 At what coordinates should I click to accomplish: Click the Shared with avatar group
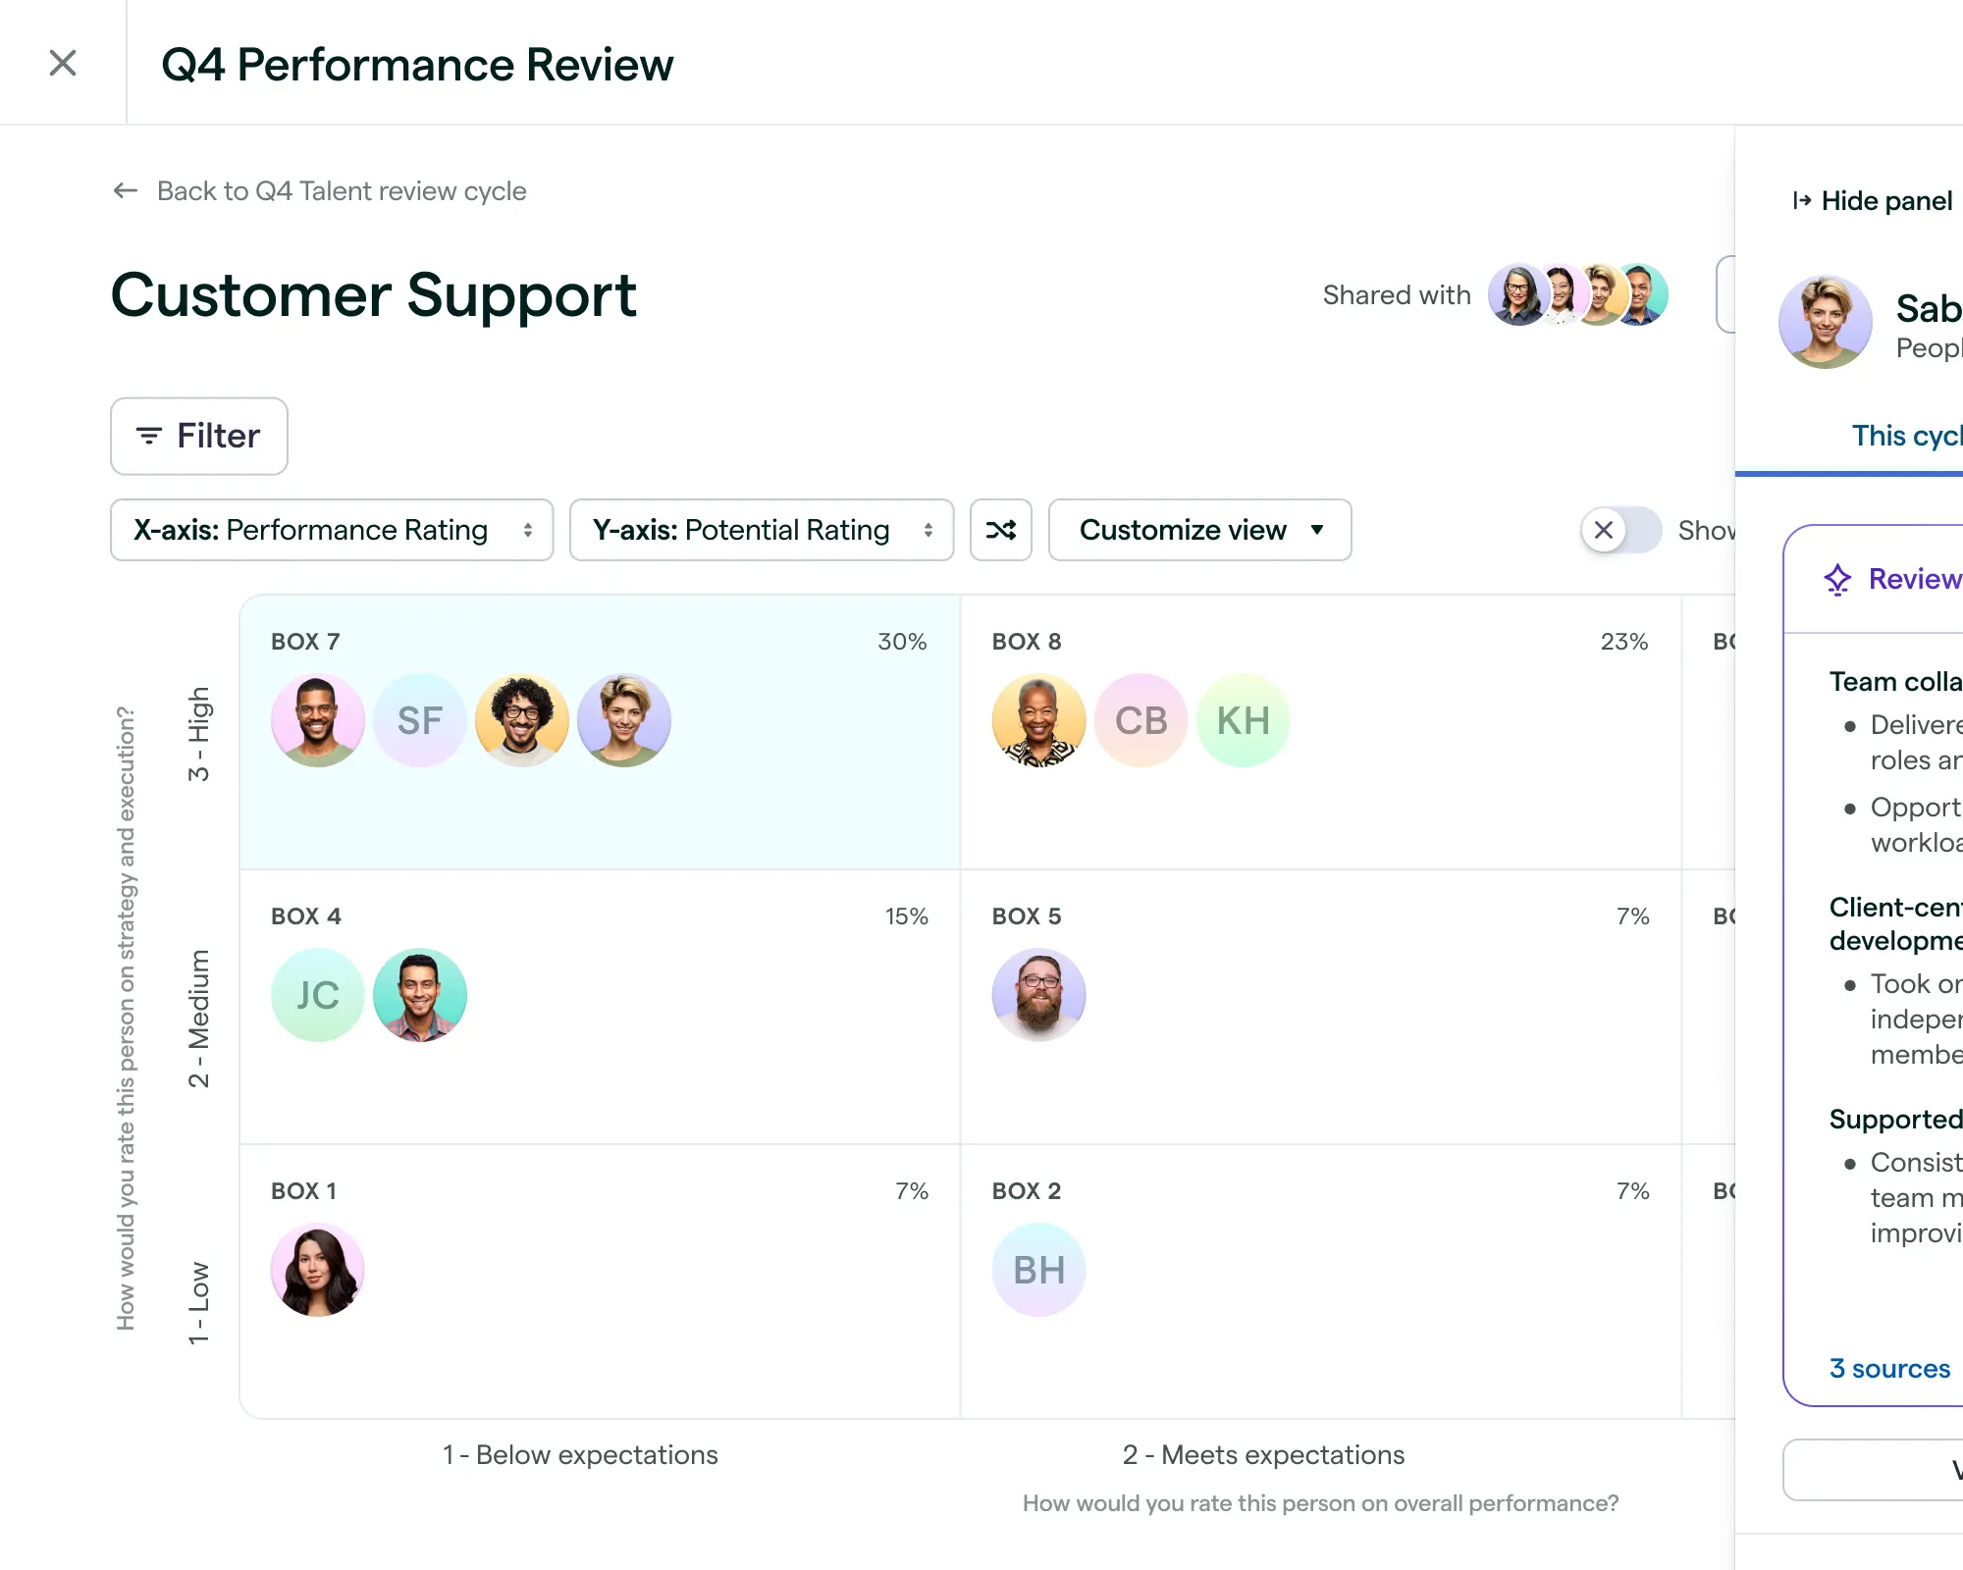click(x=1578, y=293)
